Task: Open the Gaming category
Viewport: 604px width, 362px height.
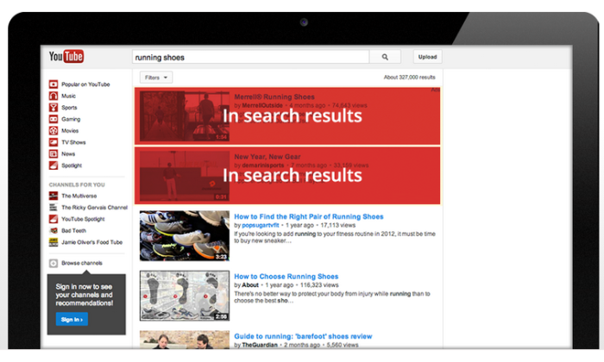Action: tap(71, 119)
